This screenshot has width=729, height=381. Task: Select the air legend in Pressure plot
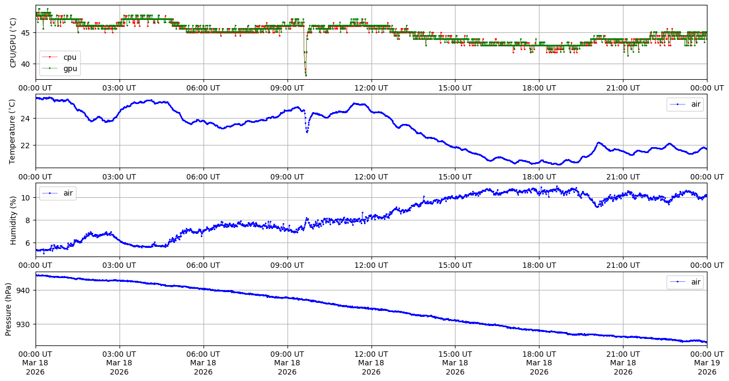click(x=685, y=282)
